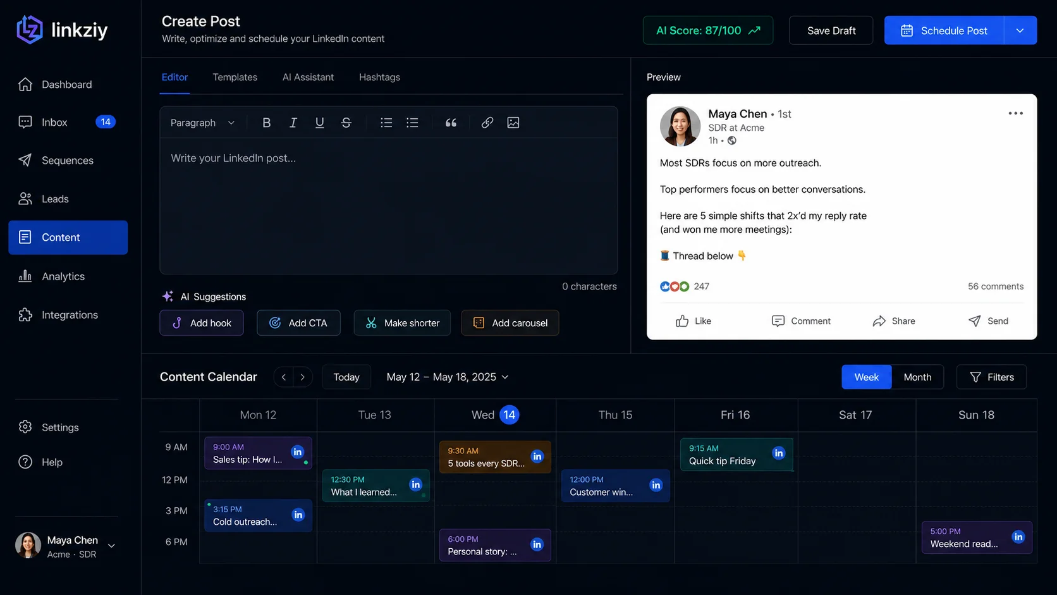1057x595 pixels.
Task: Click Maya Chen's avatar in the preview
Action: (680, 126)
